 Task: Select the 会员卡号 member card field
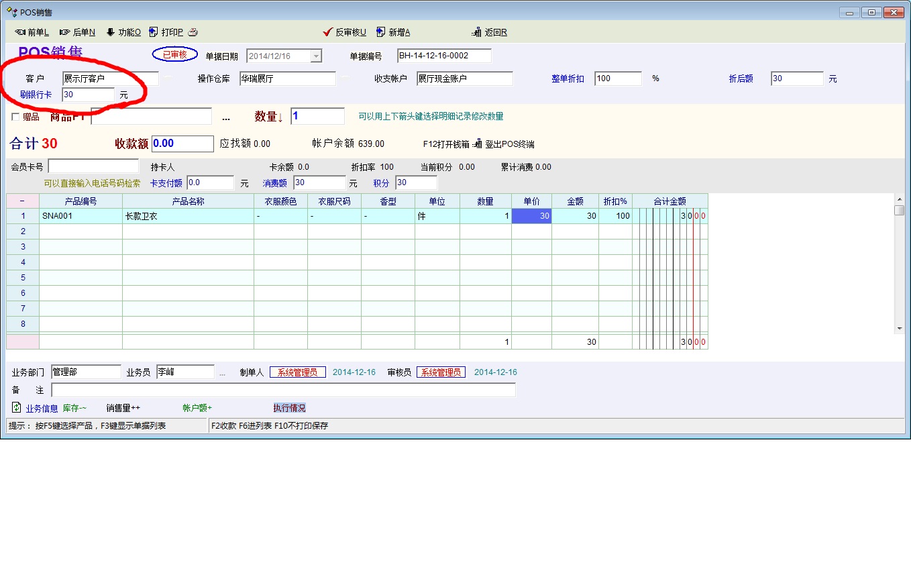click(x=93, y=166)
